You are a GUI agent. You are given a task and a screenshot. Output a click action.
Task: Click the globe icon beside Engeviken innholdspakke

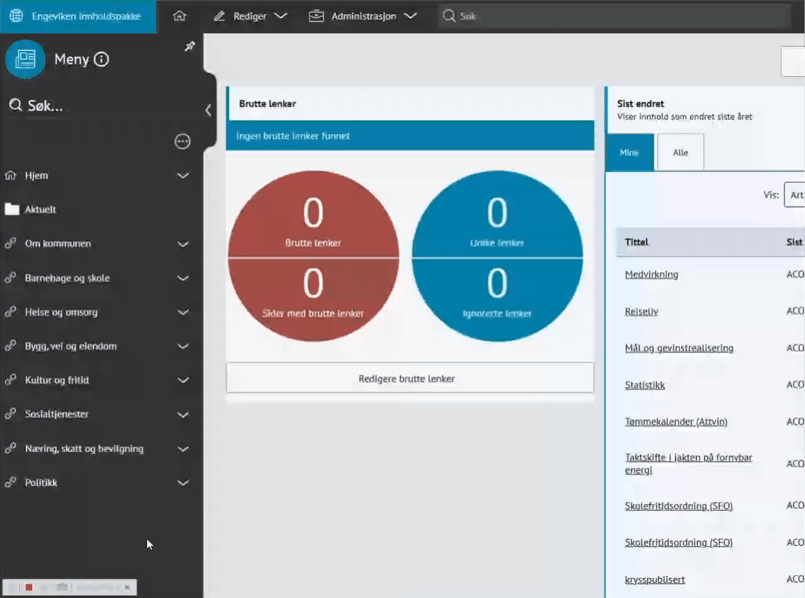16,16
